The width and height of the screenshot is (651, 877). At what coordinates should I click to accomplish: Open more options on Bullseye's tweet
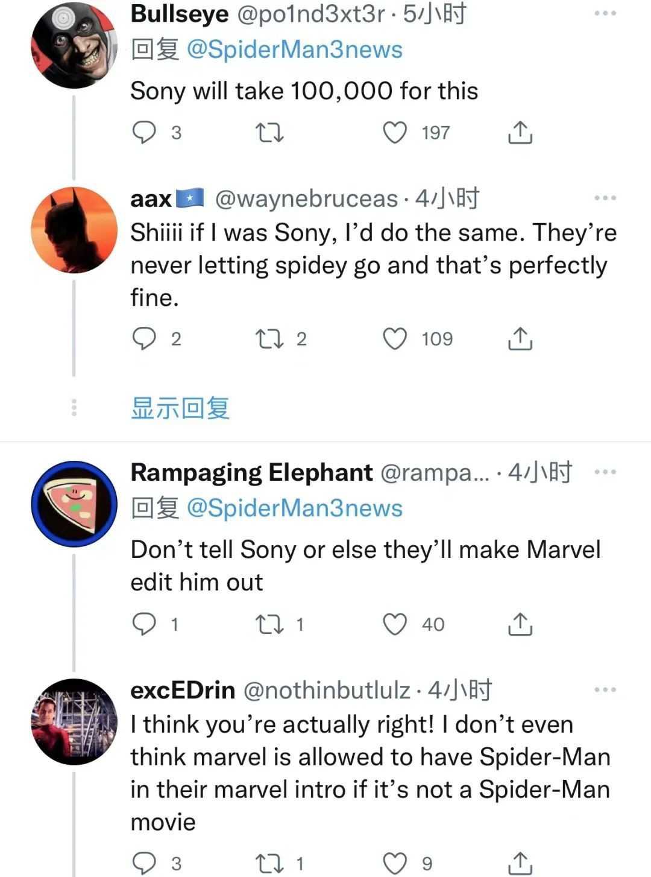pos(605,13)
